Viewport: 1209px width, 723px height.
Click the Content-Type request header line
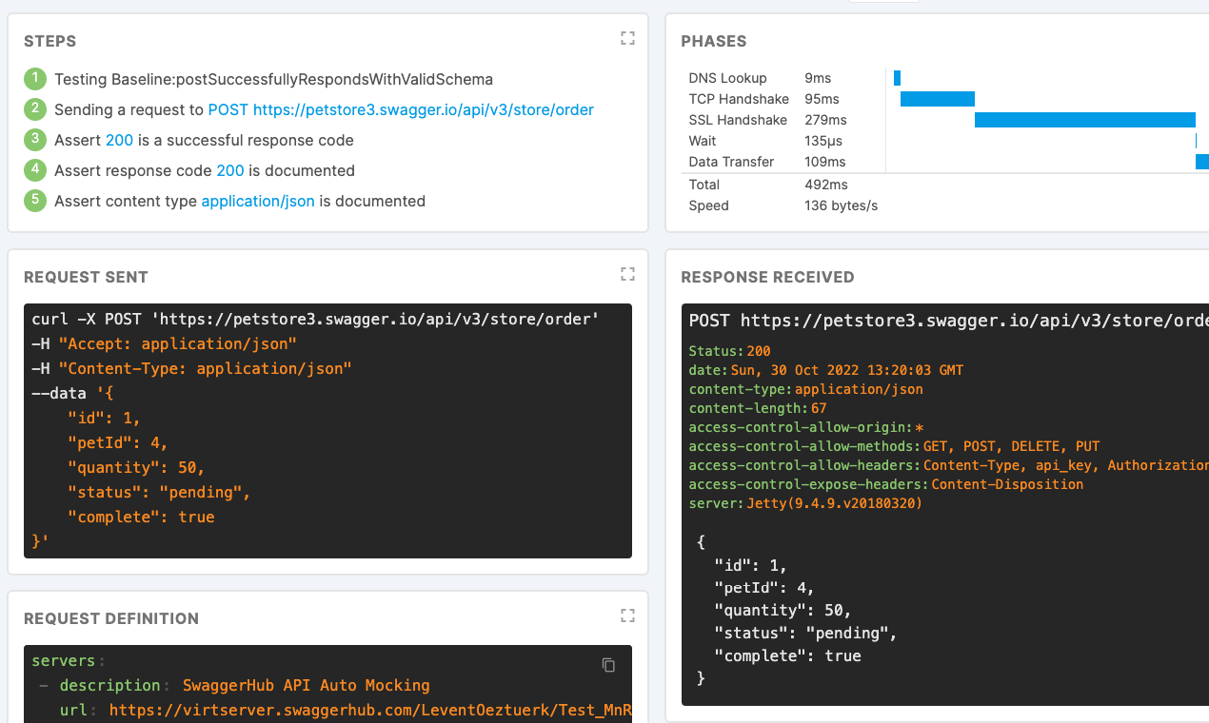tap(191, 368)
